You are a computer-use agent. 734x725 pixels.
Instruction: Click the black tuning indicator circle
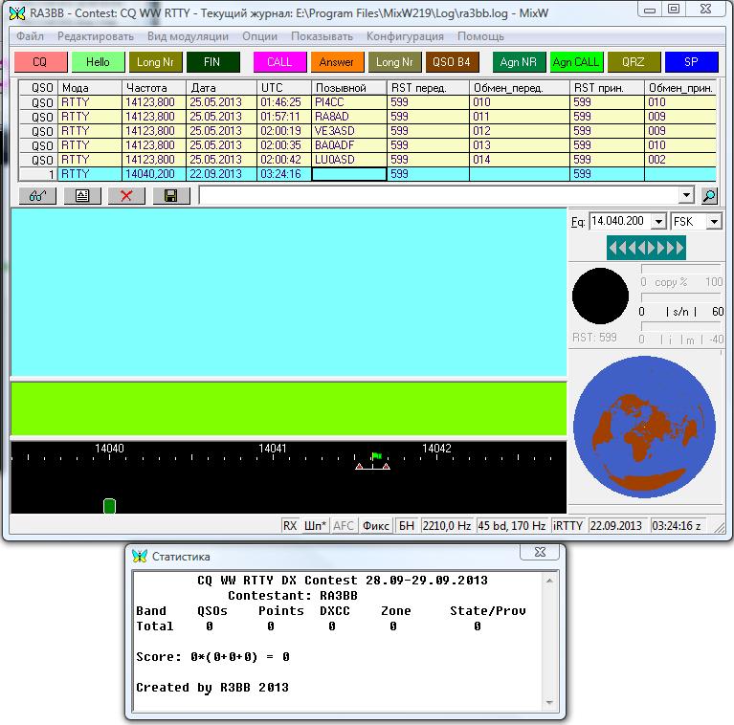click(600, 296)
